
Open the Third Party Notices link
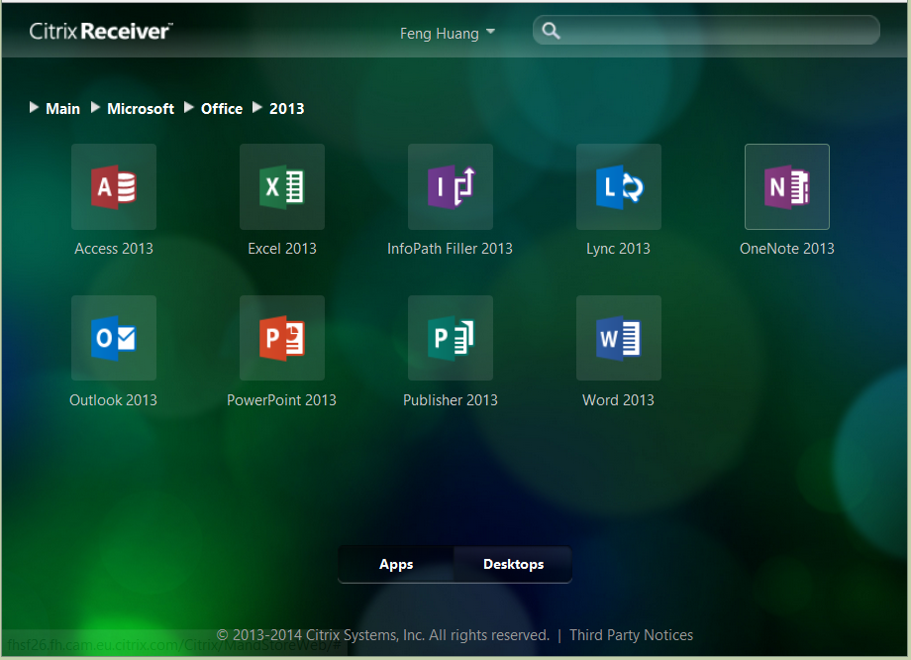point(631,635)
